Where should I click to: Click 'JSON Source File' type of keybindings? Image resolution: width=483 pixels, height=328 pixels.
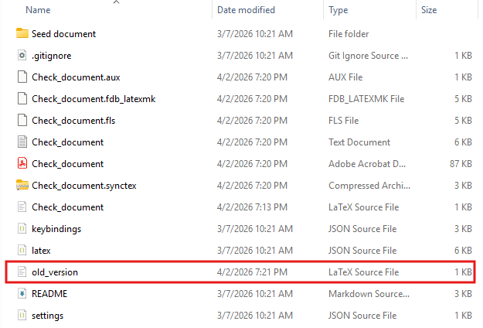tap(362, 229)
